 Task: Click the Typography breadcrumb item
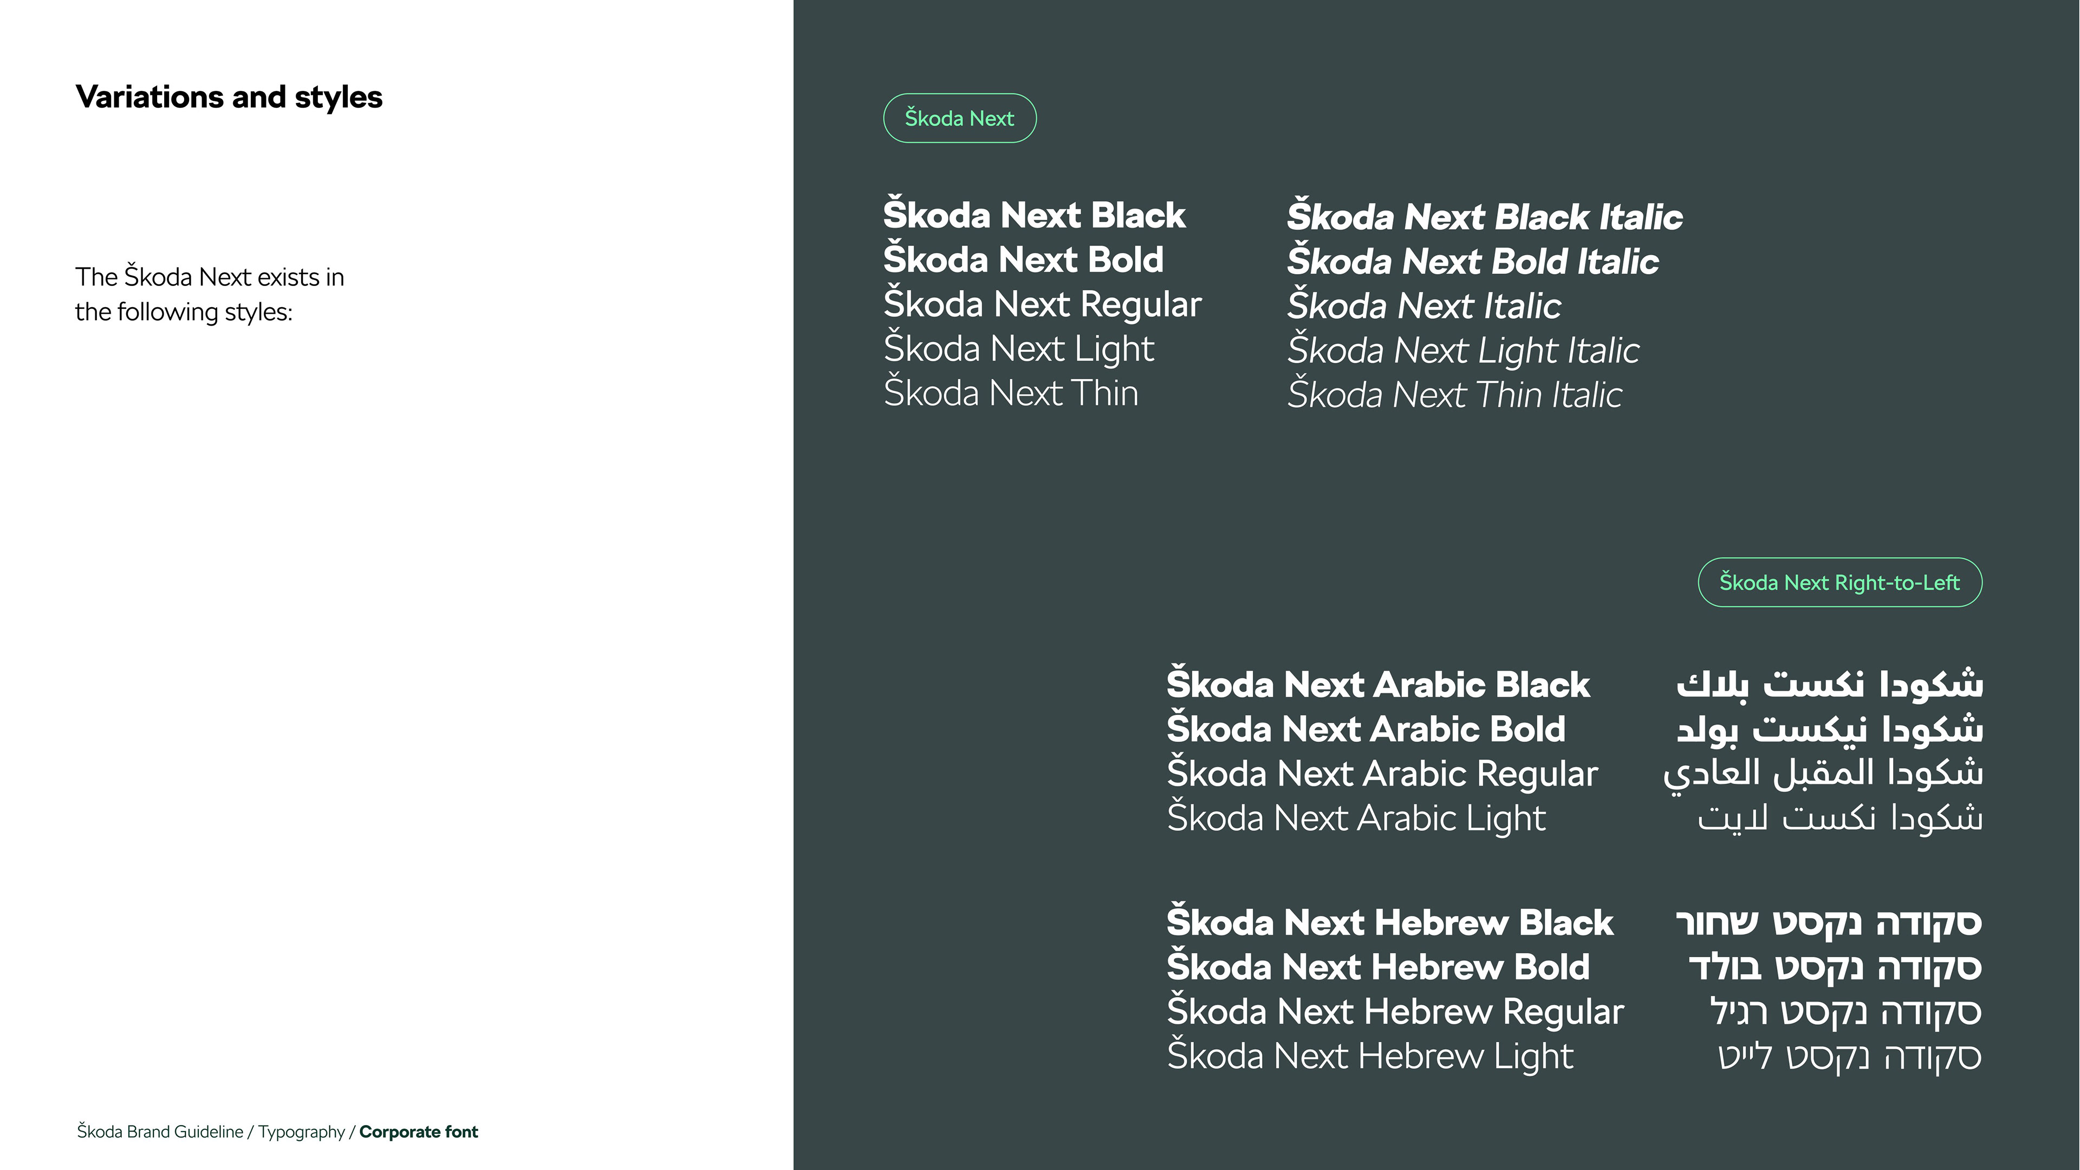(301, 1132)
